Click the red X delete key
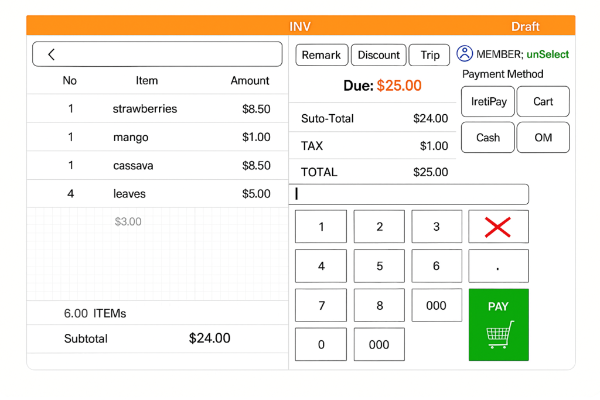The height and width of the screenshot is (400, 600). tap(498, 227)
